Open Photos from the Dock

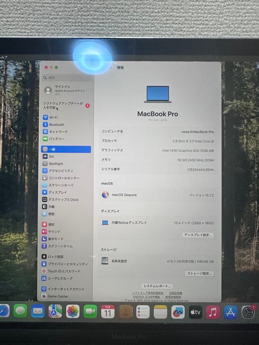click(73, 311)
